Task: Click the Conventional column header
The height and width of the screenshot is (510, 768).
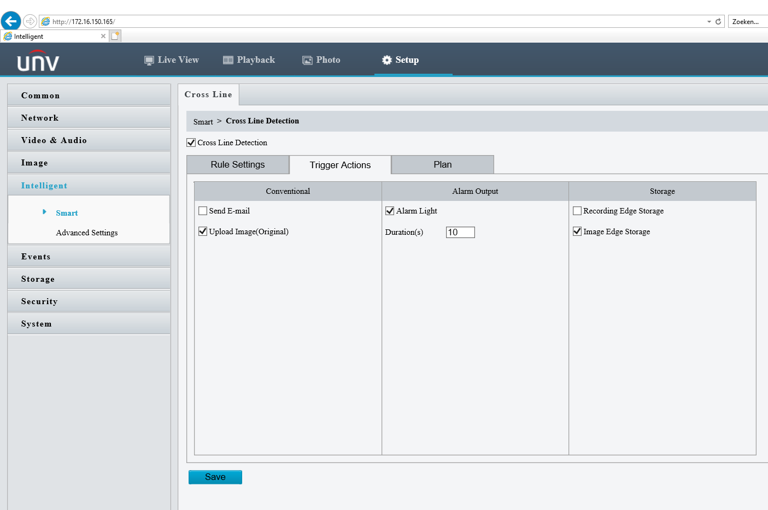Action: [x=288, y=191]
